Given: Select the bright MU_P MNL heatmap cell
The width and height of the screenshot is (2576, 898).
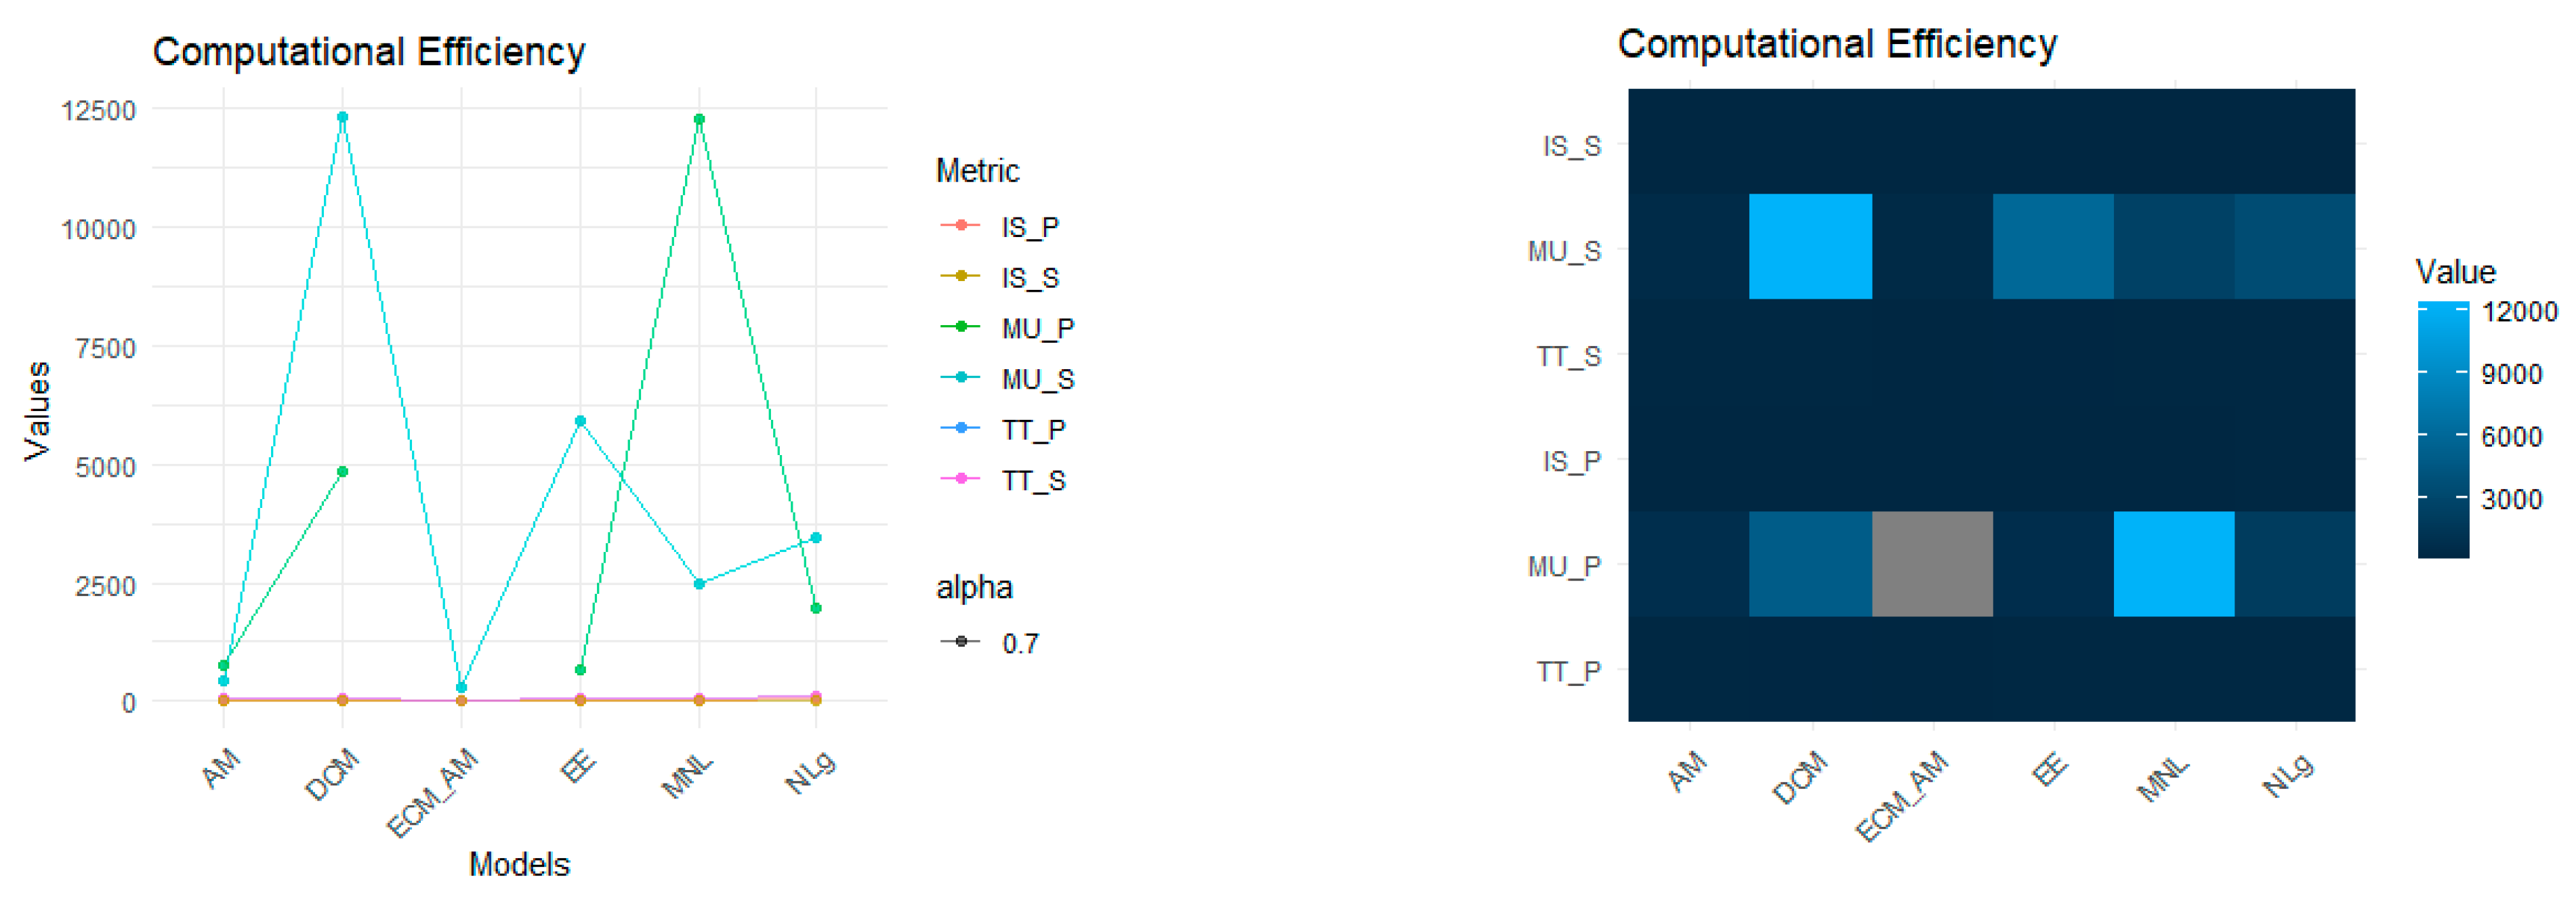Looking at the screenshot, I should (2173, 563).
